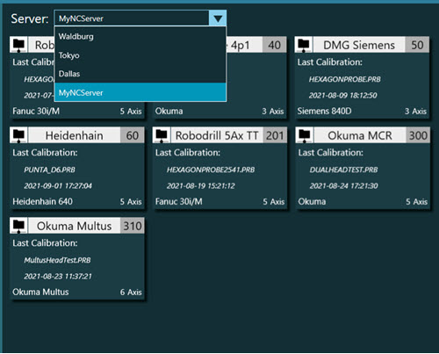Click machine number 60 badge
Viewport: 439px width, 354px height.
133,135
